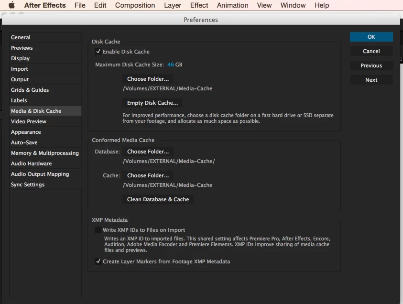Open the Layer menu
Viewport: 403px width, 304px height.
click(x=173, y=5)
